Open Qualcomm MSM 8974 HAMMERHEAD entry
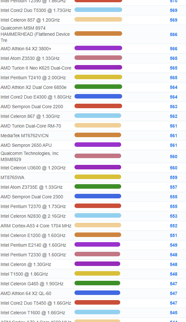Viewport: 186px width, 322px height. [x=35, y=34]
